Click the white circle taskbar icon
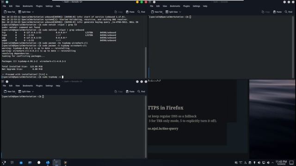This screenshot has width=296, height=166. point(39,163)
